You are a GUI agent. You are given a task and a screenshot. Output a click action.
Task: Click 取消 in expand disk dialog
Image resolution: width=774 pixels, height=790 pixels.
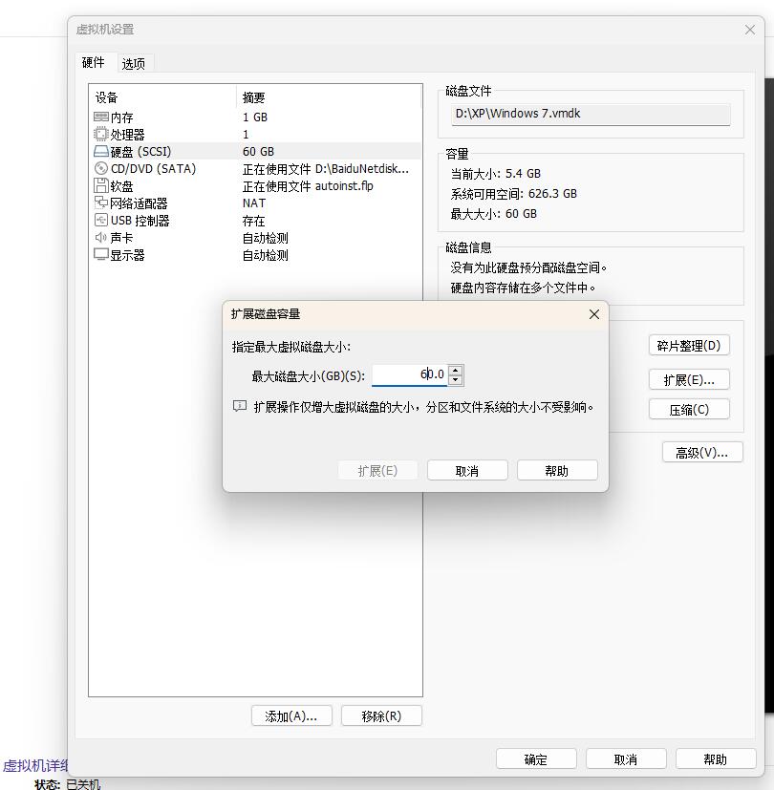(467, 471)
